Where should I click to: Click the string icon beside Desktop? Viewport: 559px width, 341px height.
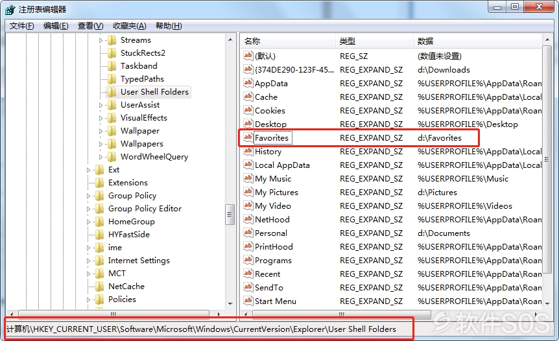point(248,124)
